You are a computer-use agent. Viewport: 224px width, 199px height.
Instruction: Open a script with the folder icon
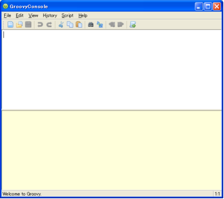(x=19, y=24)
